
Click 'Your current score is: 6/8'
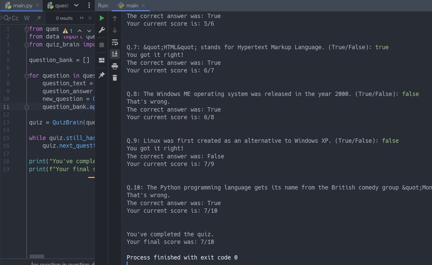170,117
